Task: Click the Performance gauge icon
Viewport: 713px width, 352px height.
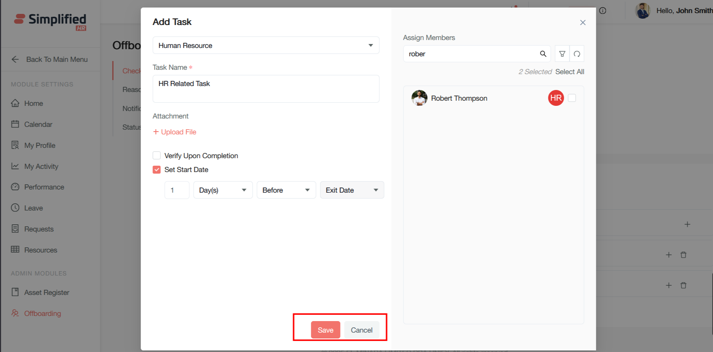Action: point(15,187)
